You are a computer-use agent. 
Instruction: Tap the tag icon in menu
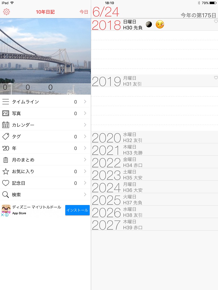coord(6,137)
